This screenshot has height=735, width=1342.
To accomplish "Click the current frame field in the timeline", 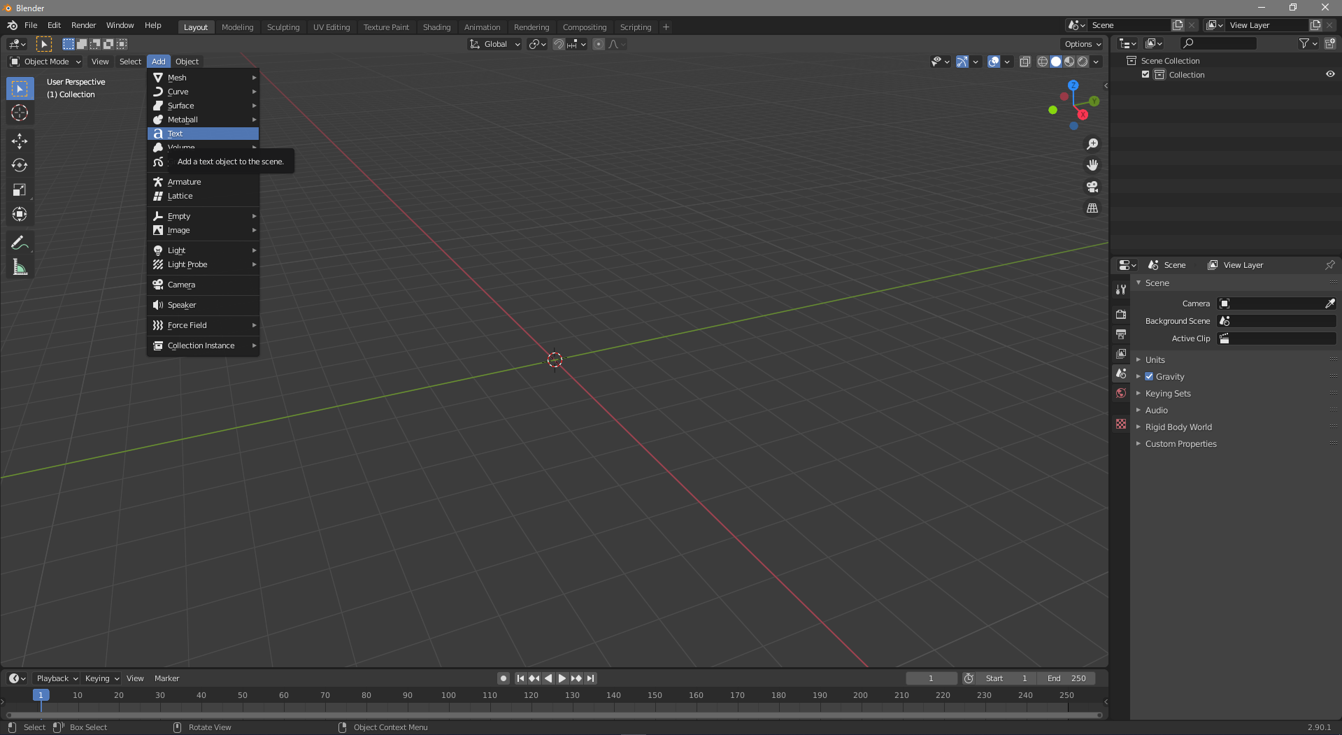I will 931,678.
